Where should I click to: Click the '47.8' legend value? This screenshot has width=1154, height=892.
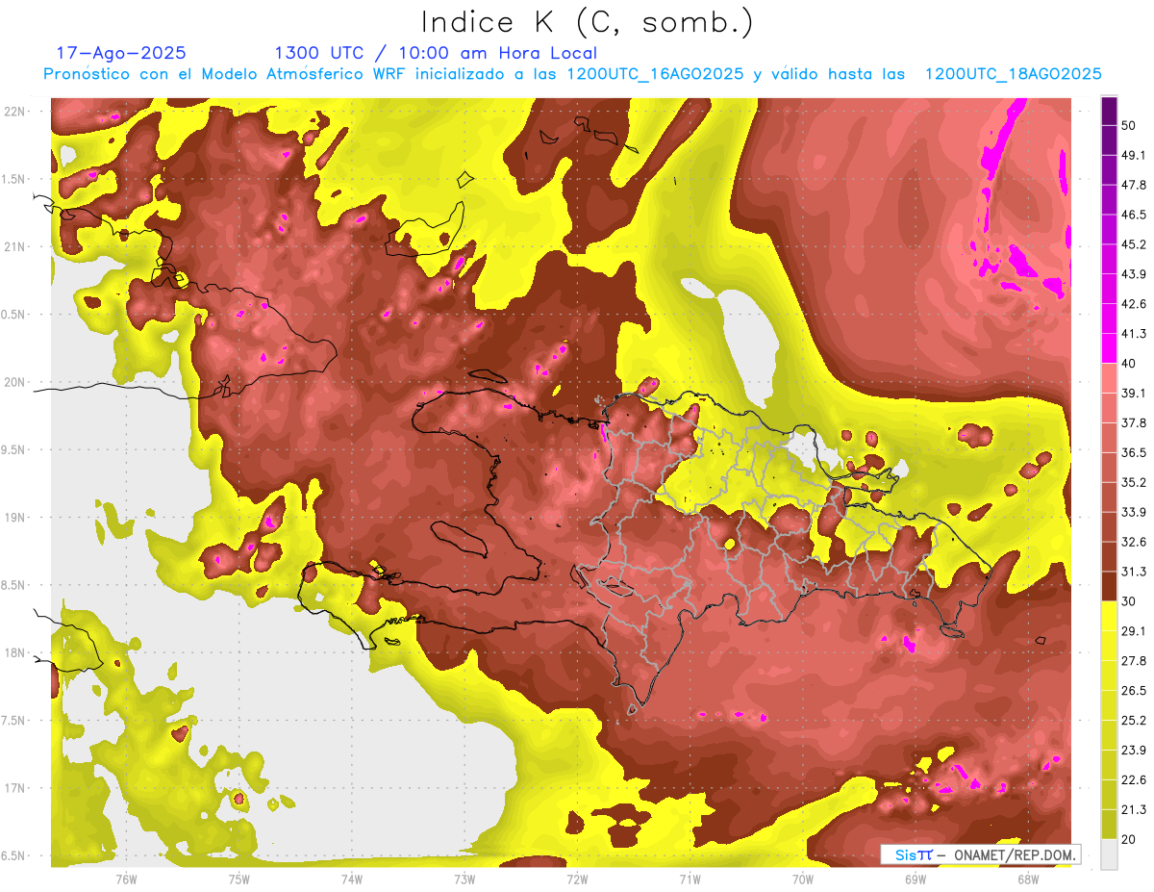point(1134,186)
